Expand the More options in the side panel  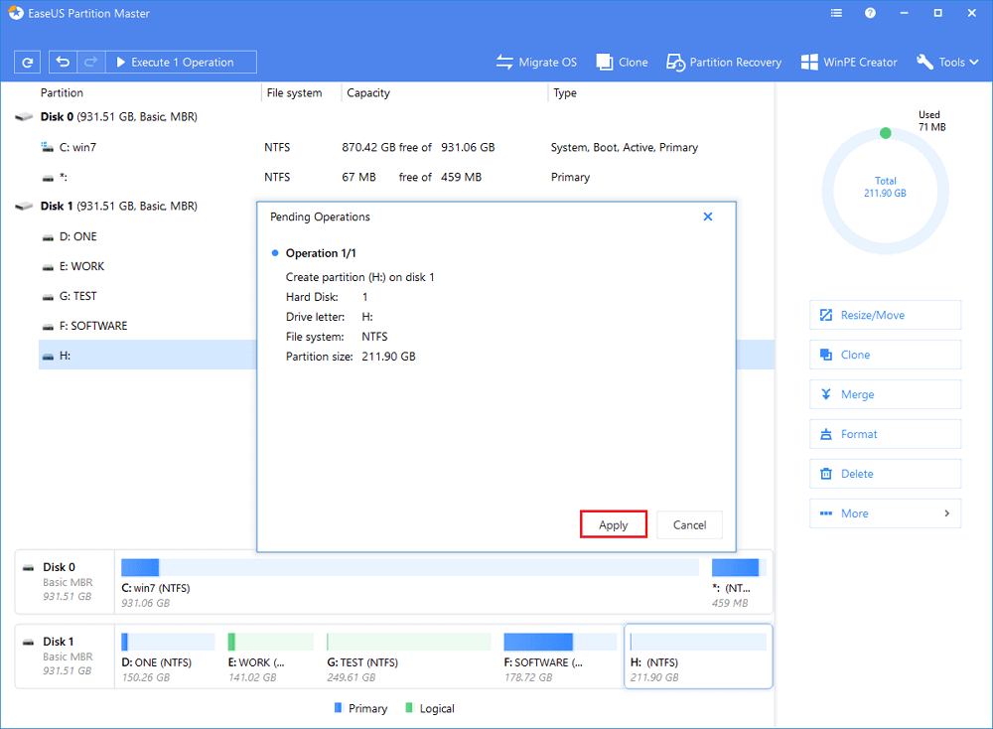[x=885, y=513]
